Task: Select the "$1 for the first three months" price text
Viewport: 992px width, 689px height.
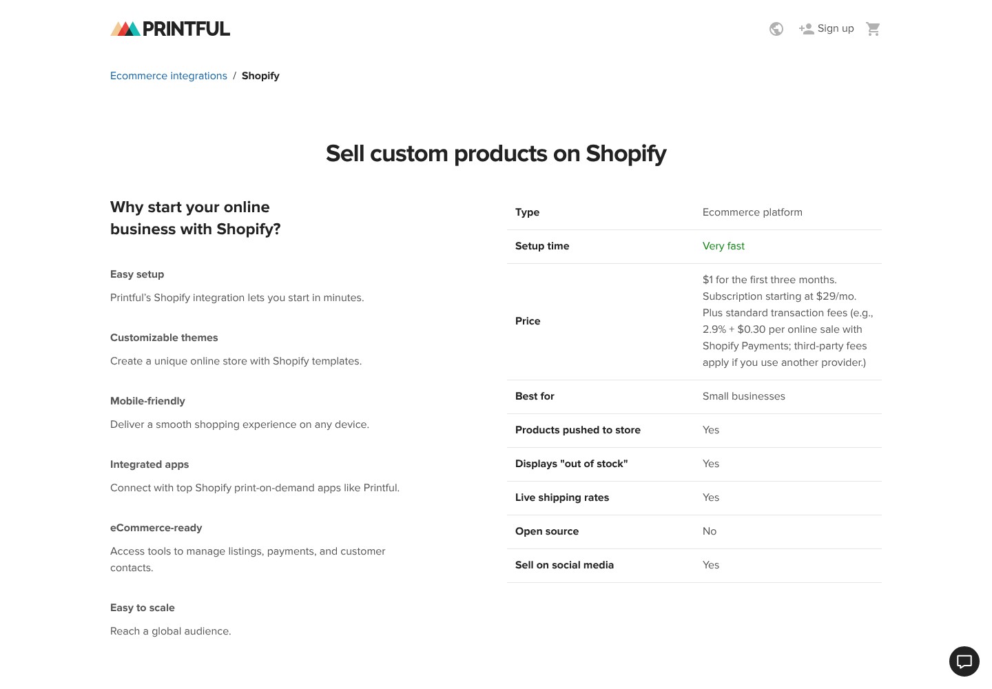Action: tap(788, 321)
